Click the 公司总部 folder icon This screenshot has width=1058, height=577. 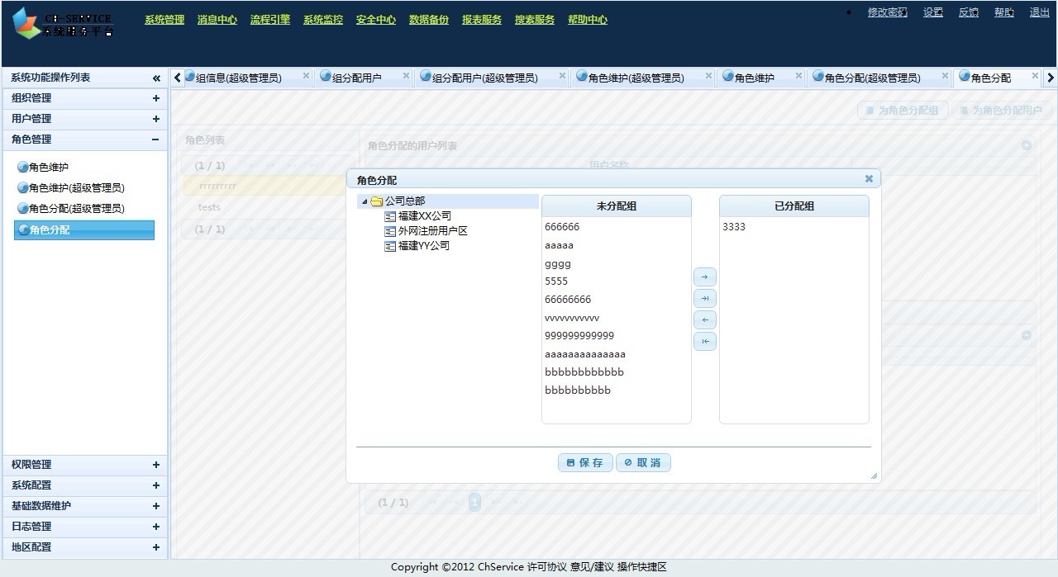[x=376, y=201]
